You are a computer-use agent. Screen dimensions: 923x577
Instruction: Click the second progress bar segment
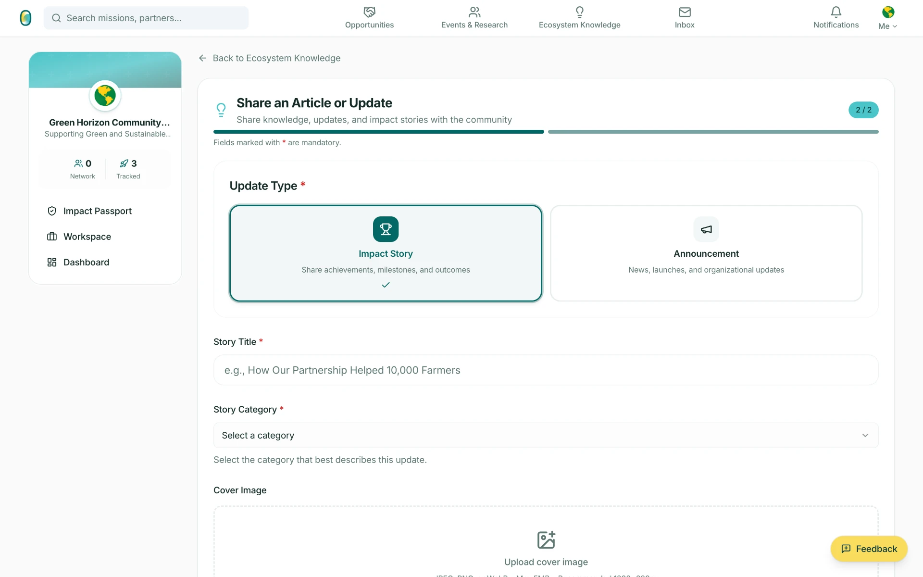713,132
